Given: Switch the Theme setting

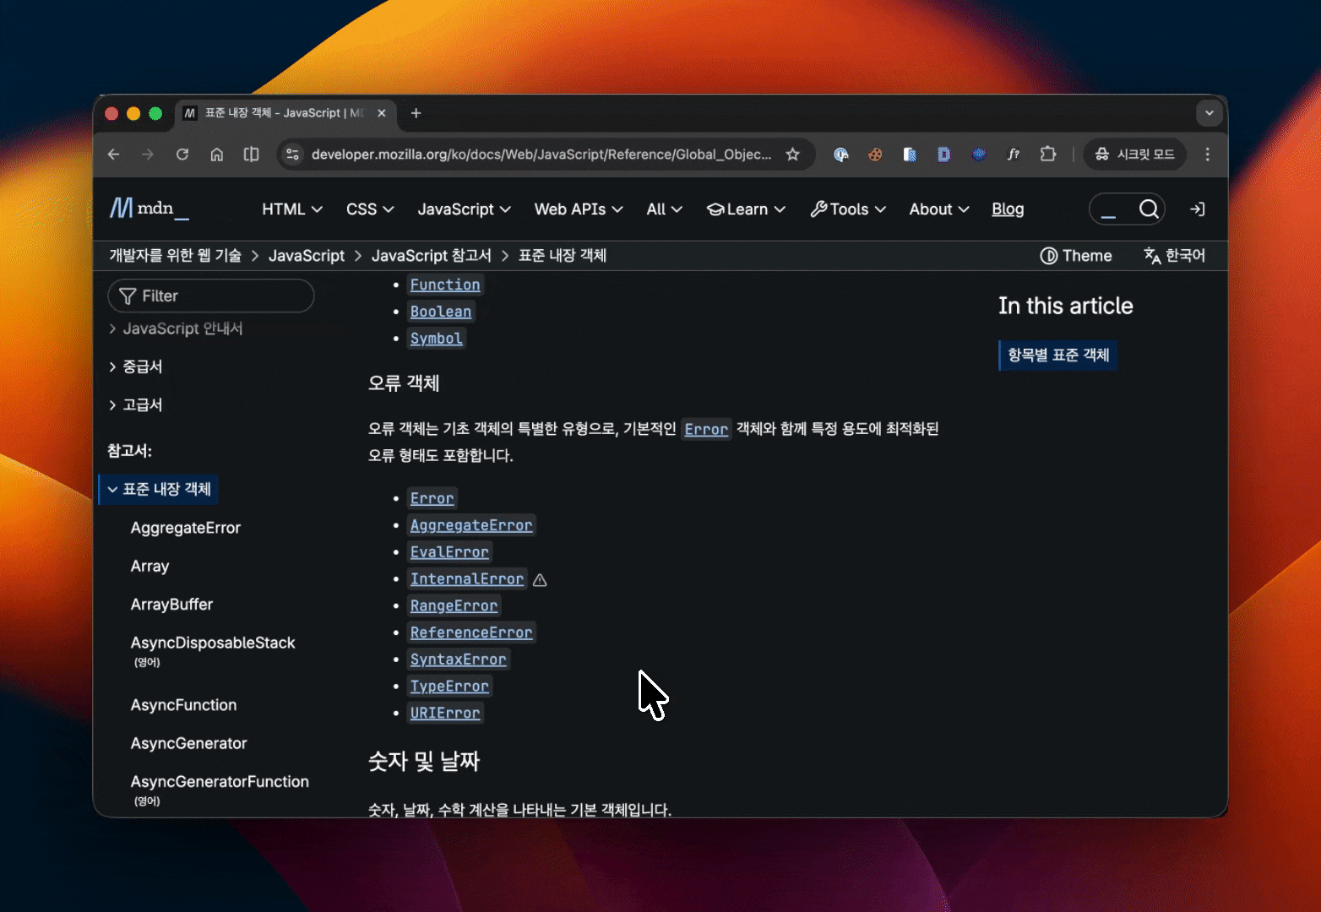Looking at the screenshot, I should pyautogui.click(x=1076, y=256).
